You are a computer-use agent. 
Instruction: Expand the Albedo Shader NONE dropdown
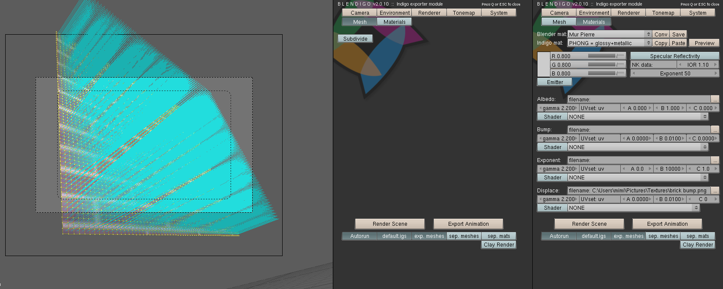click(x=638, y=117)
